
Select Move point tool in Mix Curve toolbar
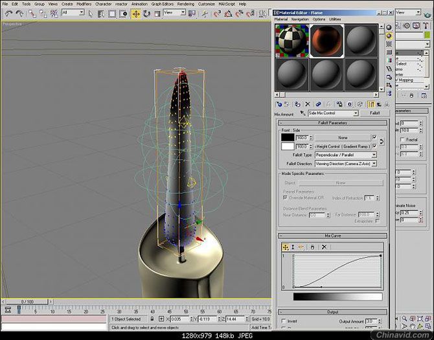[286, 247]
